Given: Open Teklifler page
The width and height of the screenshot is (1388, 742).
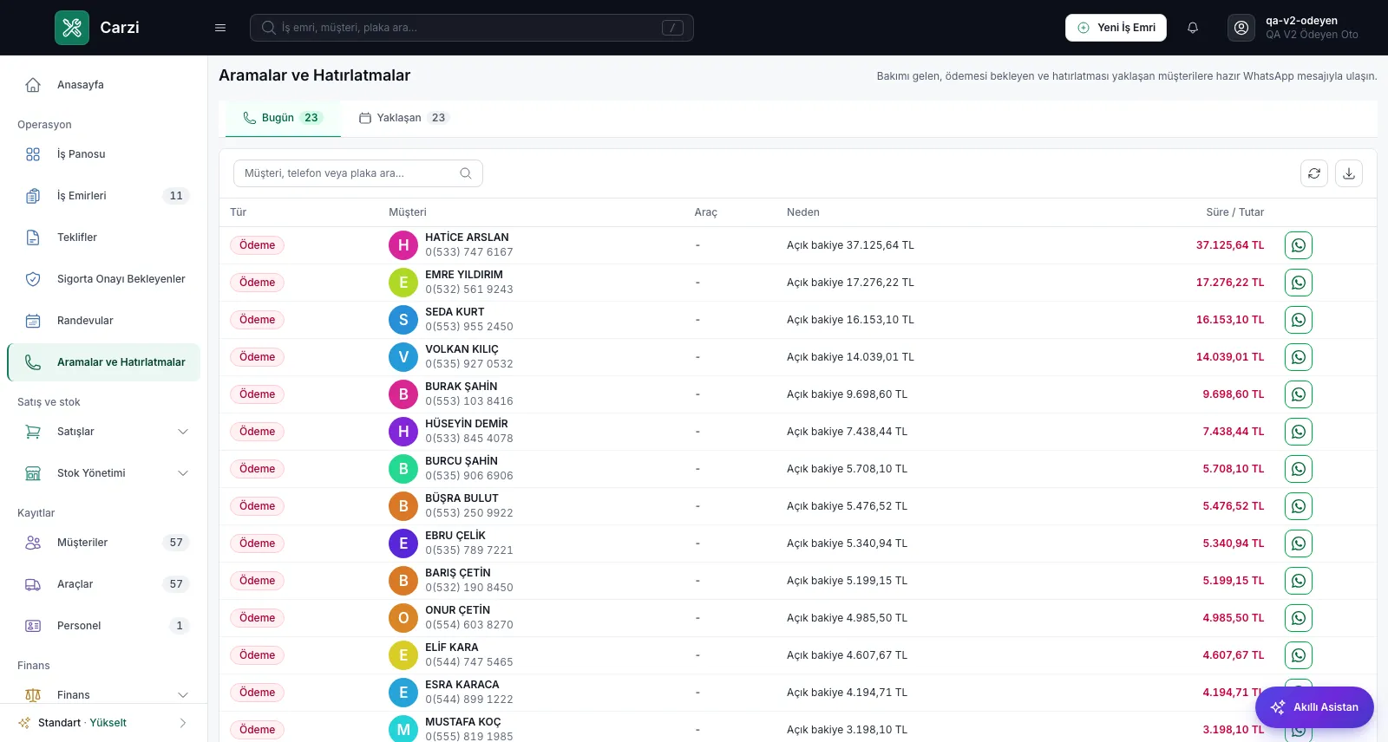Looking at the screenshot, I should tap(104, 238).
